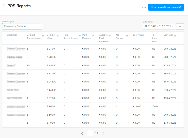Open the Revenue by Customer report dropdown
The image size is (188, 138).
[x=22, y=26]
